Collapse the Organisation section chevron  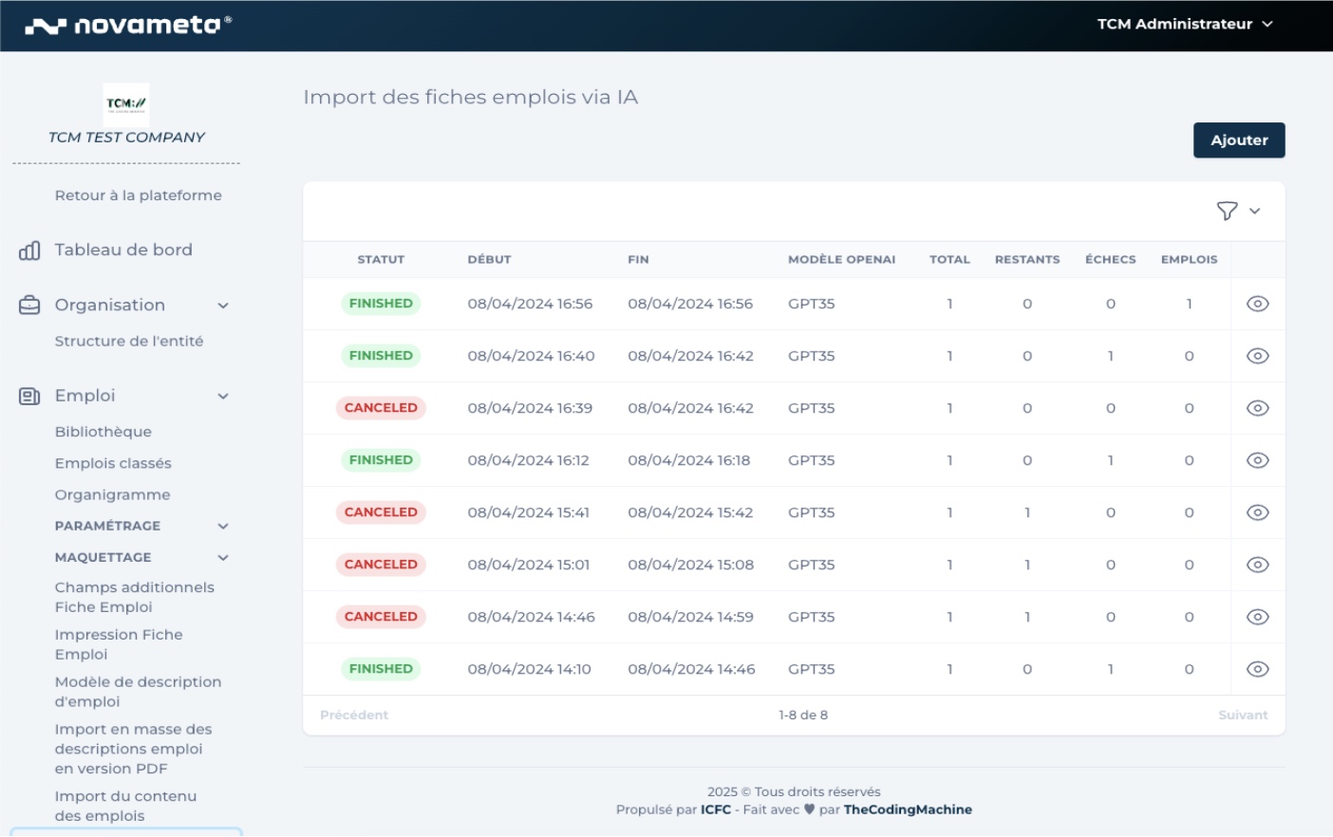click(x=223, y=306)
